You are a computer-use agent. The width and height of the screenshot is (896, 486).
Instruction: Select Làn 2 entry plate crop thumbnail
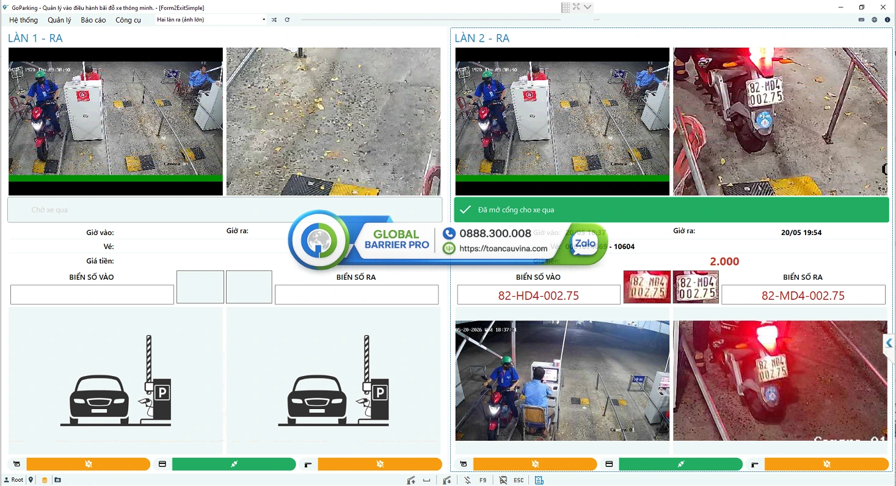[x=647, y=287]
